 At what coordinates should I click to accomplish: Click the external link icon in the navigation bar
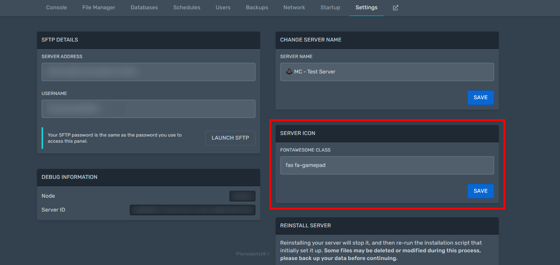[395, 7]
